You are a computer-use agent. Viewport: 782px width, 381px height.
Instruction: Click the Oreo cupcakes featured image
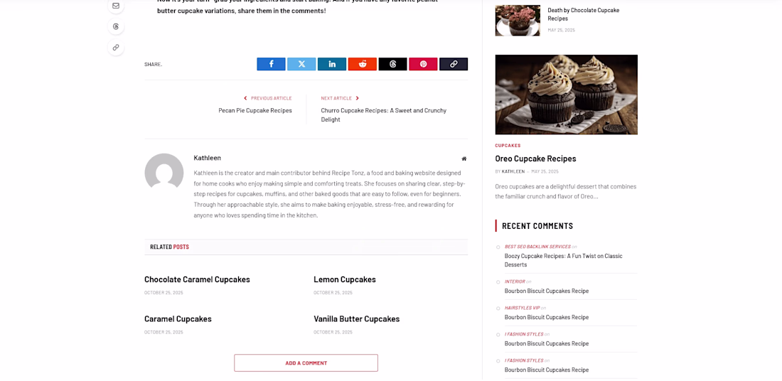coord(566,95)
